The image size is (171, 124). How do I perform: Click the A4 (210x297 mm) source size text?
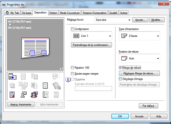[19, 22]
